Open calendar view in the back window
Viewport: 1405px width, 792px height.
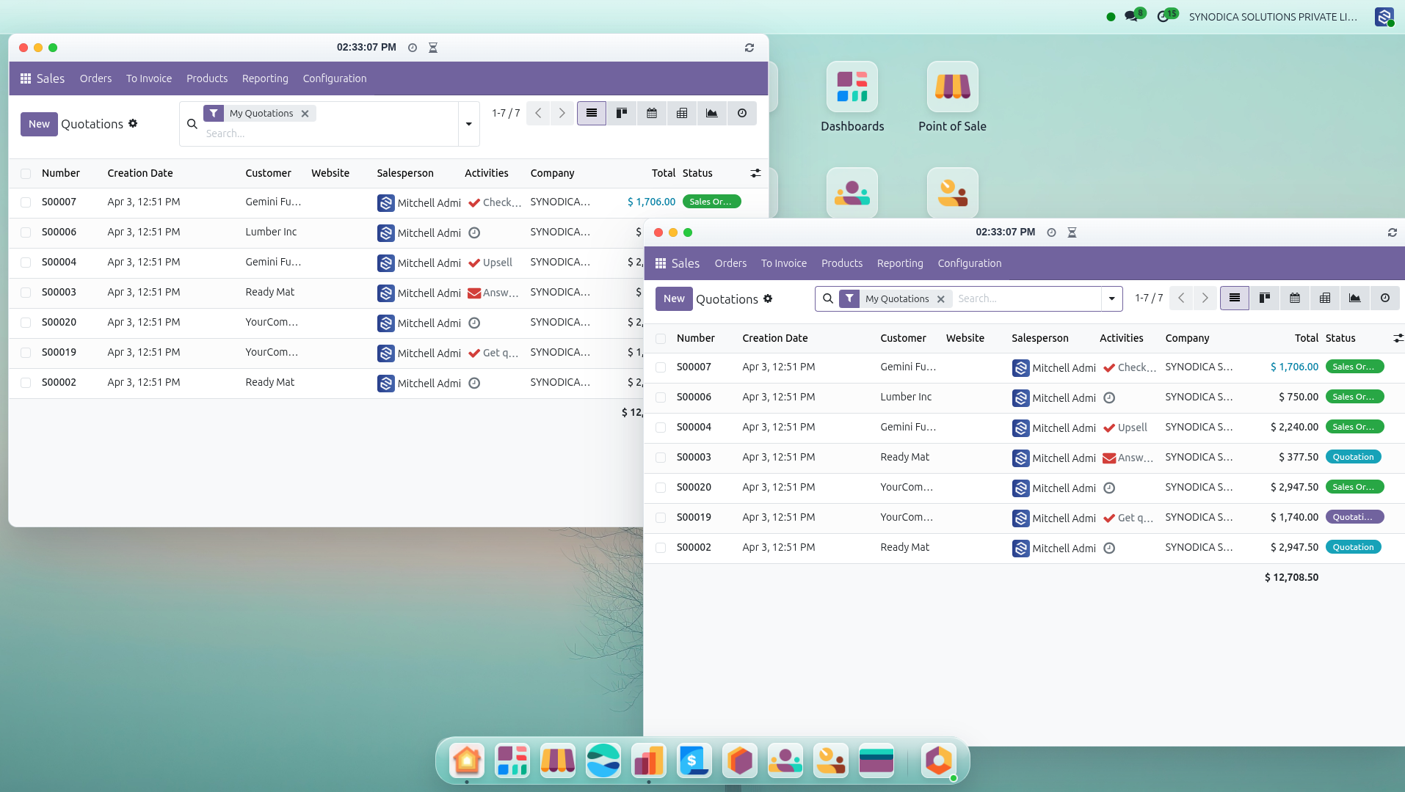point(652,114)
